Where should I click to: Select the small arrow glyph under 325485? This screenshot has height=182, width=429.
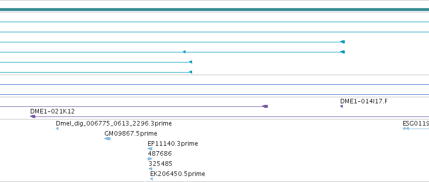[x=151, y=169]
